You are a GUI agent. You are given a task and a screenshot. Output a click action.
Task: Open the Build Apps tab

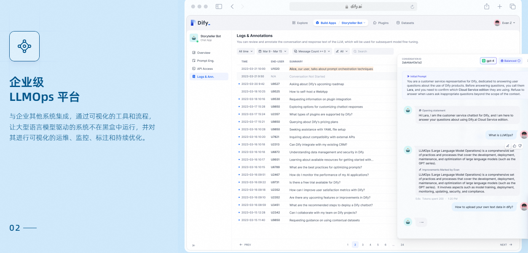pyautogui.click(x=326, y=23)
